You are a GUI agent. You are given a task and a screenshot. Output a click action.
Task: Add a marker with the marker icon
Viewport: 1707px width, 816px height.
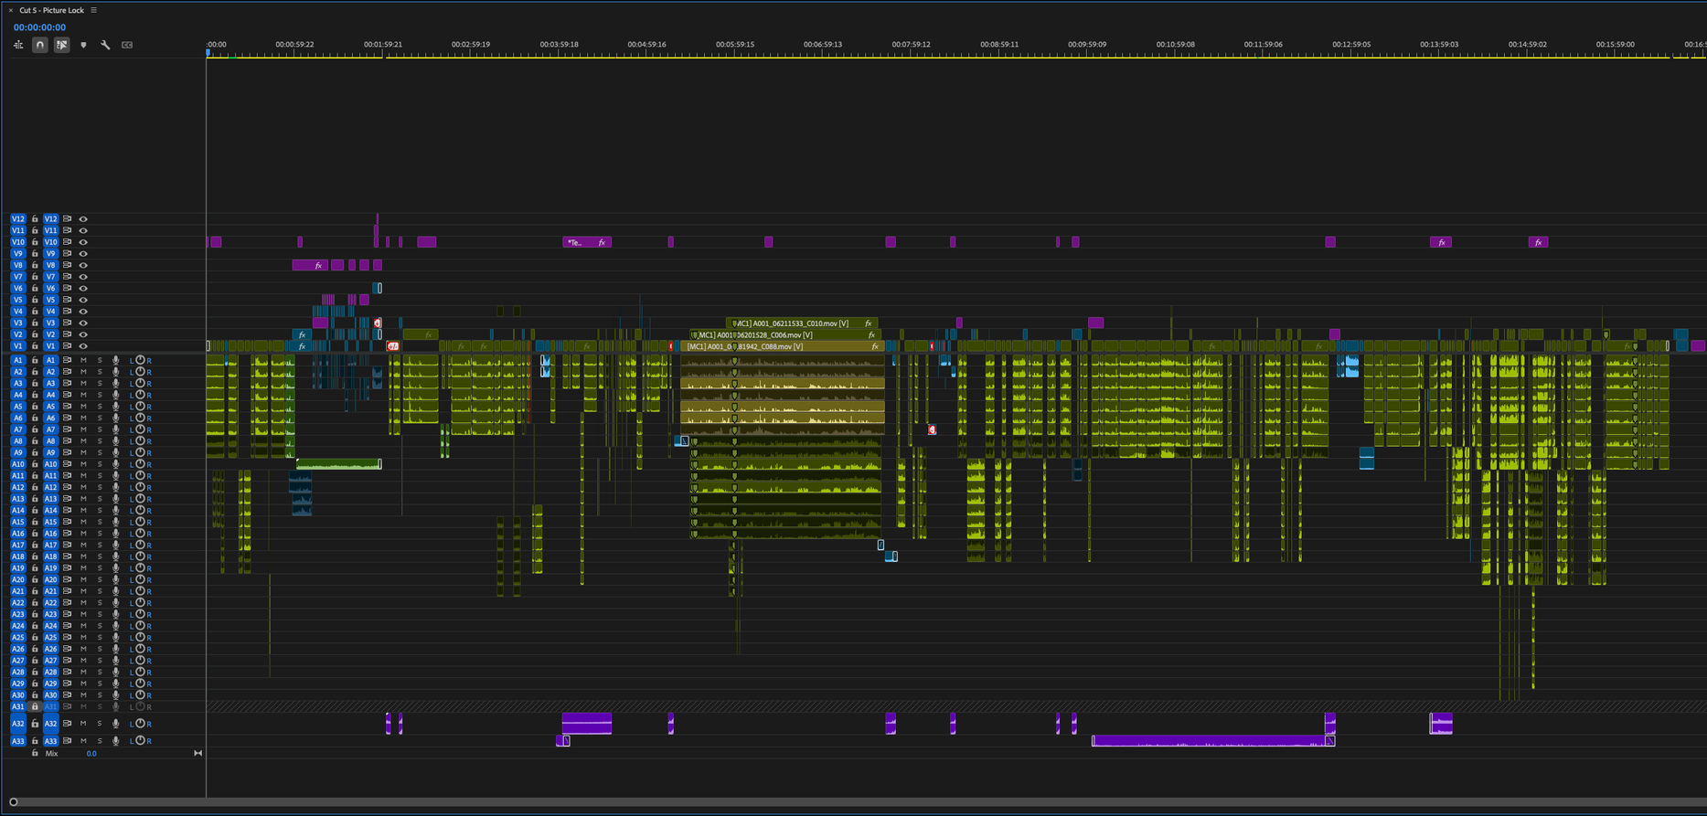click(83, 45)
